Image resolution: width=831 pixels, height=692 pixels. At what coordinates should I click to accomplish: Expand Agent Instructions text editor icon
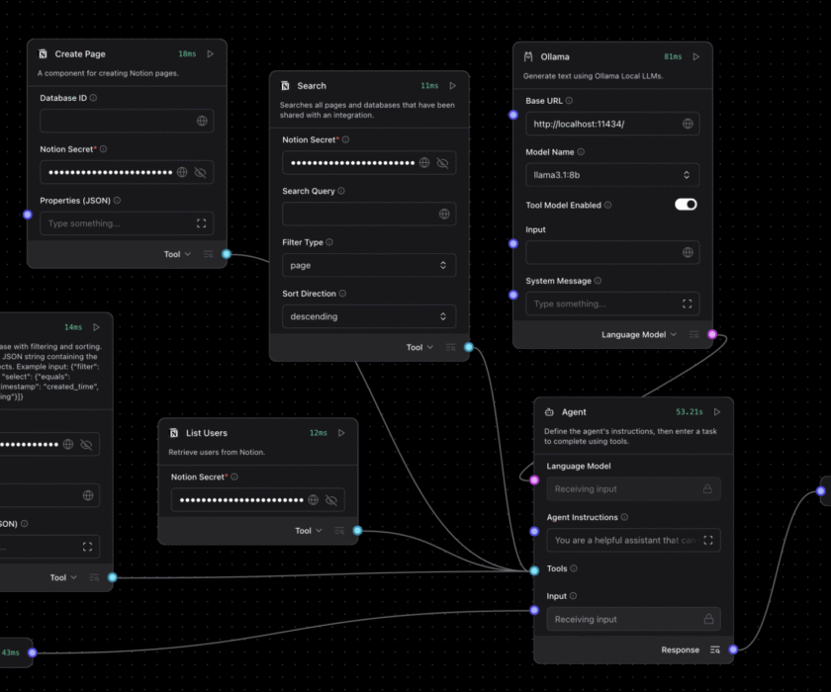tap(708, 540)
